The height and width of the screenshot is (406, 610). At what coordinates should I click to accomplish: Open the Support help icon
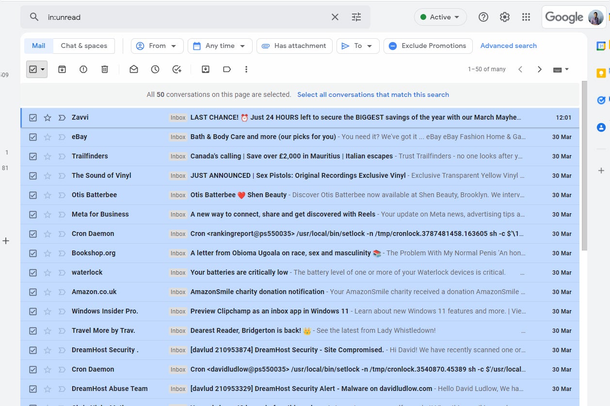click(483, 17)
